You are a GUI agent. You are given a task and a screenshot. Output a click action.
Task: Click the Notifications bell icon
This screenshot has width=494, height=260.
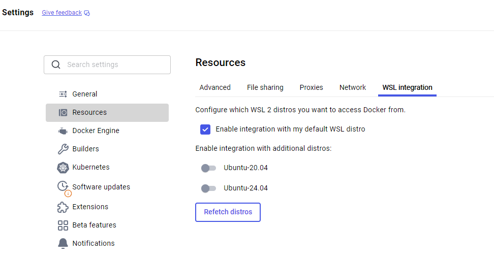[63, 243]
